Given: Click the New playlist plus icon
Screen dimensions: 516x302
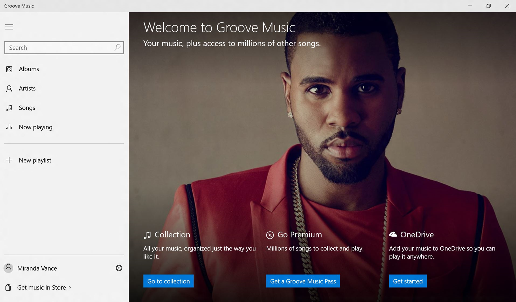Looking at the screenshot, I should (10, 160).
